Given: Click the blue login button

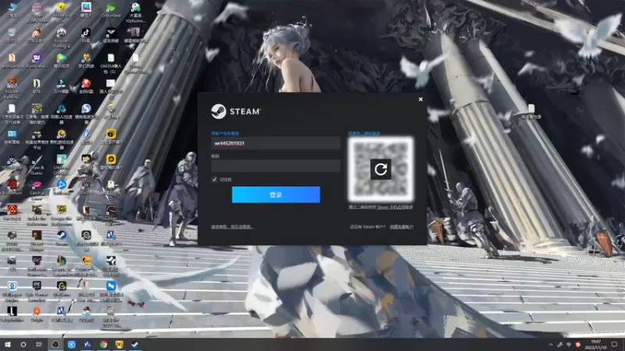Looking at the screenshot, I should [276, 194].
